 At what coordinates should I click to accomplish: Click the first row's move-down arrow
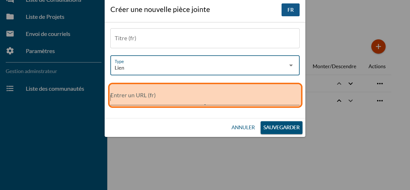coord(350,84)
